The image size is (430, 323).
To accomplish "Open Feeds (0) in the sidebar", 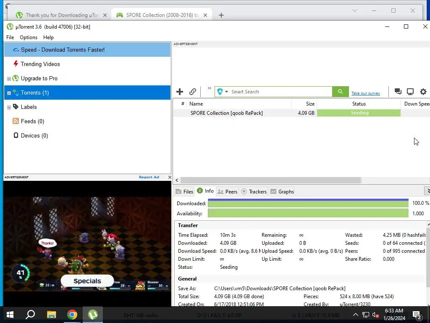I will pos(87,121).
